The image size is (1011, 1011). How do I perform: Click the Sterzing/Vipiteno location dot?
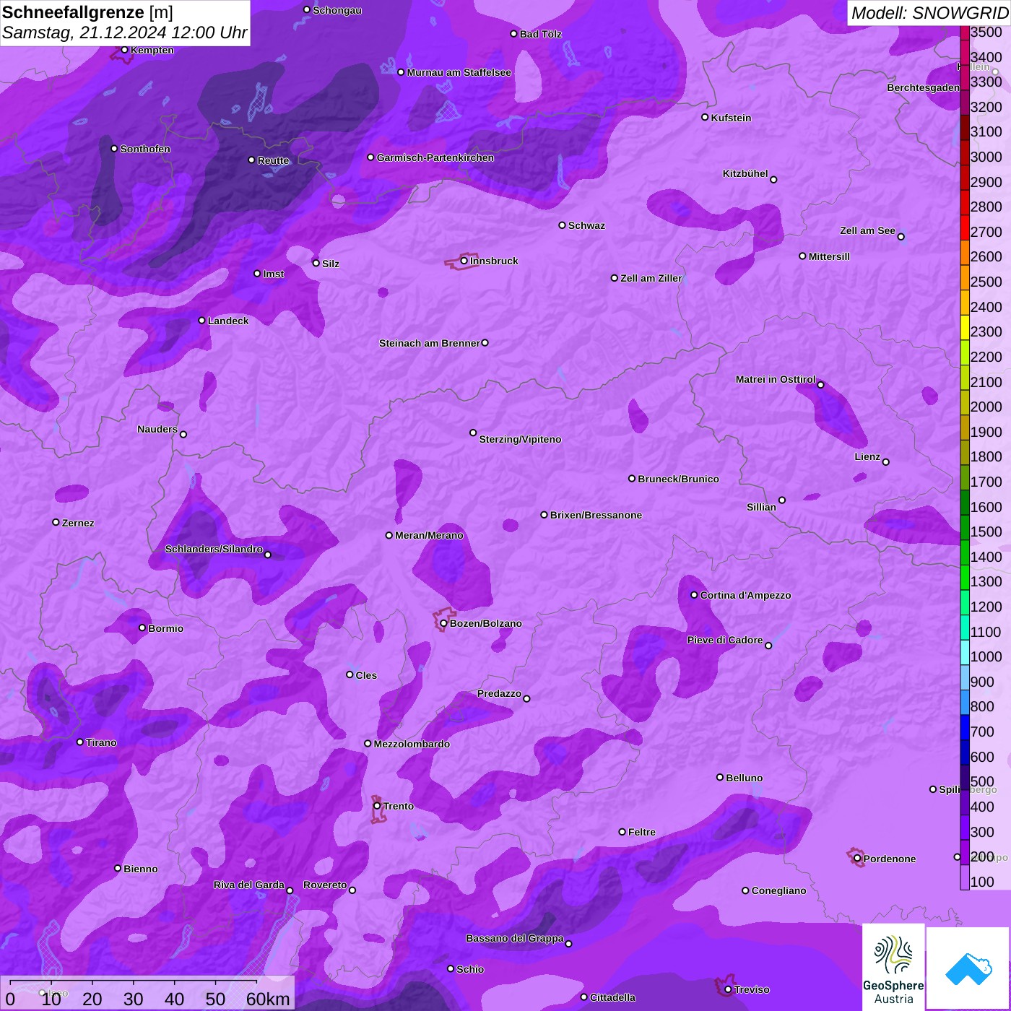pyautogui.click(x=473, y=433)
